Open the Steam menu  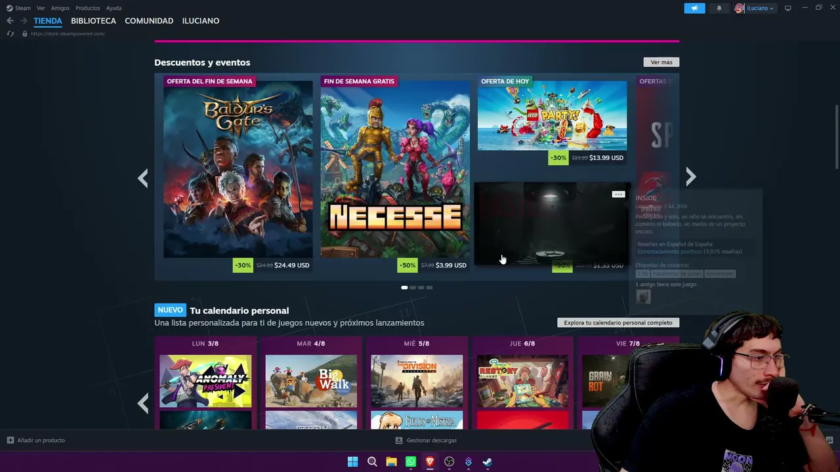(23, 8)
